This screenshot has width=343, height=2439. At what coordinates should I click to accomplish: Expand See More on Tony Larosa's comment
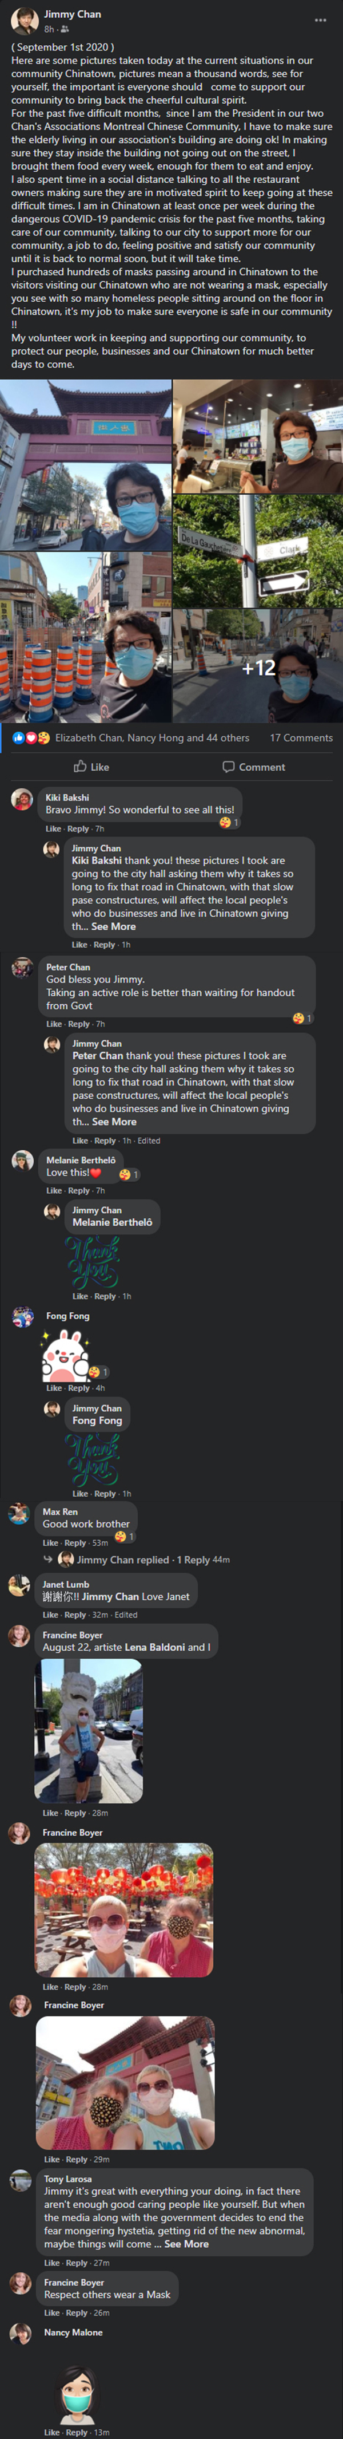[186, 2243]
